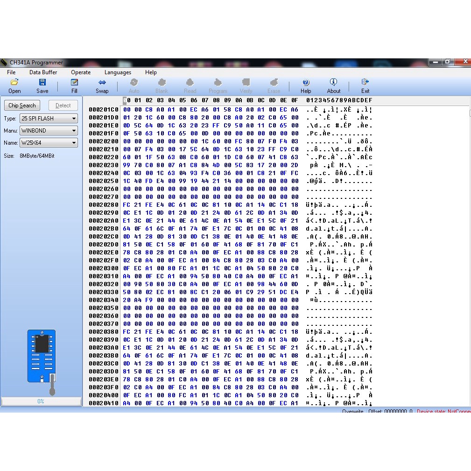Image resolution: width=471 pixels, height=471 pixels.
Task: Click the About info icon
Action: tap(333, 83)
